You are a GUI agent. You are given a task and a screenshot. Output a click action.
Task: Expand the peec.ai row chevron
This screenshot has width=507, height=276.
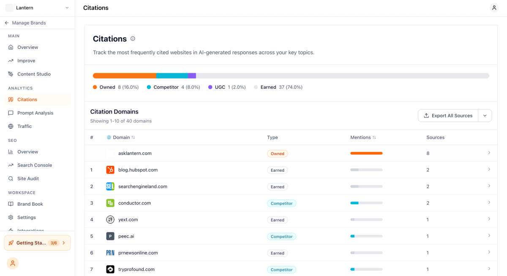pos(489,235)
